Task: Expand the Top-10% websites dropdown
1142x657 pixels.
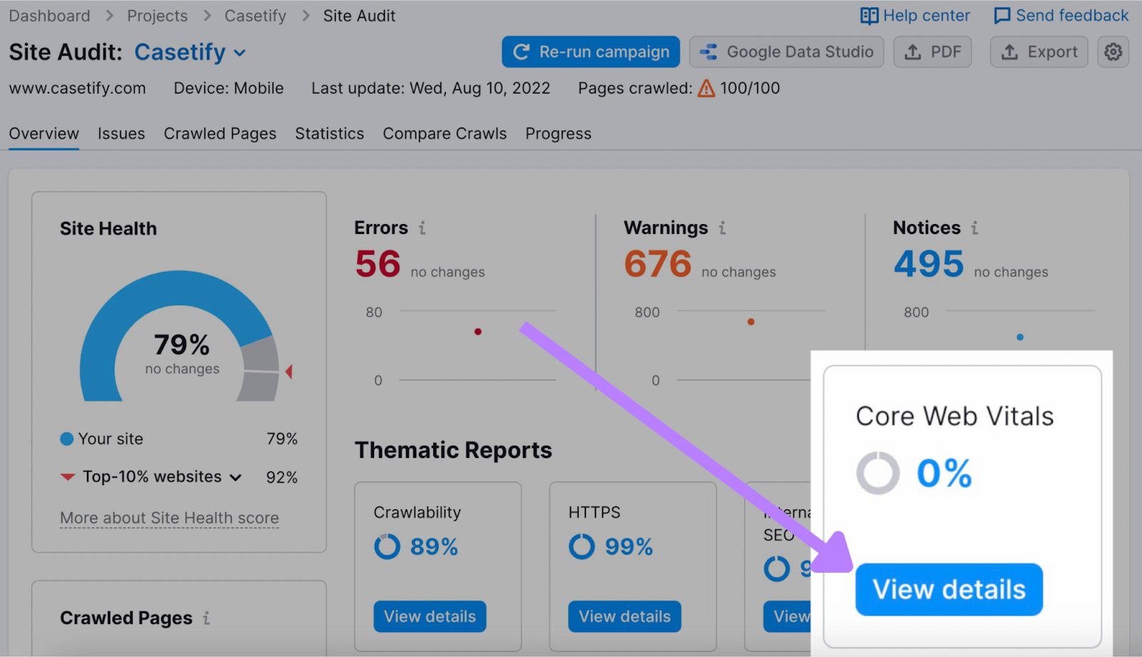Action: point(236,478)
